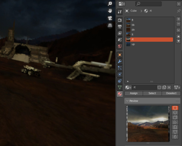Click the material name field rt

point(144,87)
